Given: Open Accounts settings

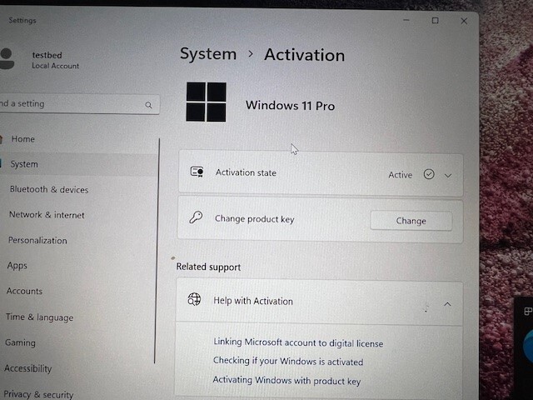Looking at the screenshot, I should 24,291.
